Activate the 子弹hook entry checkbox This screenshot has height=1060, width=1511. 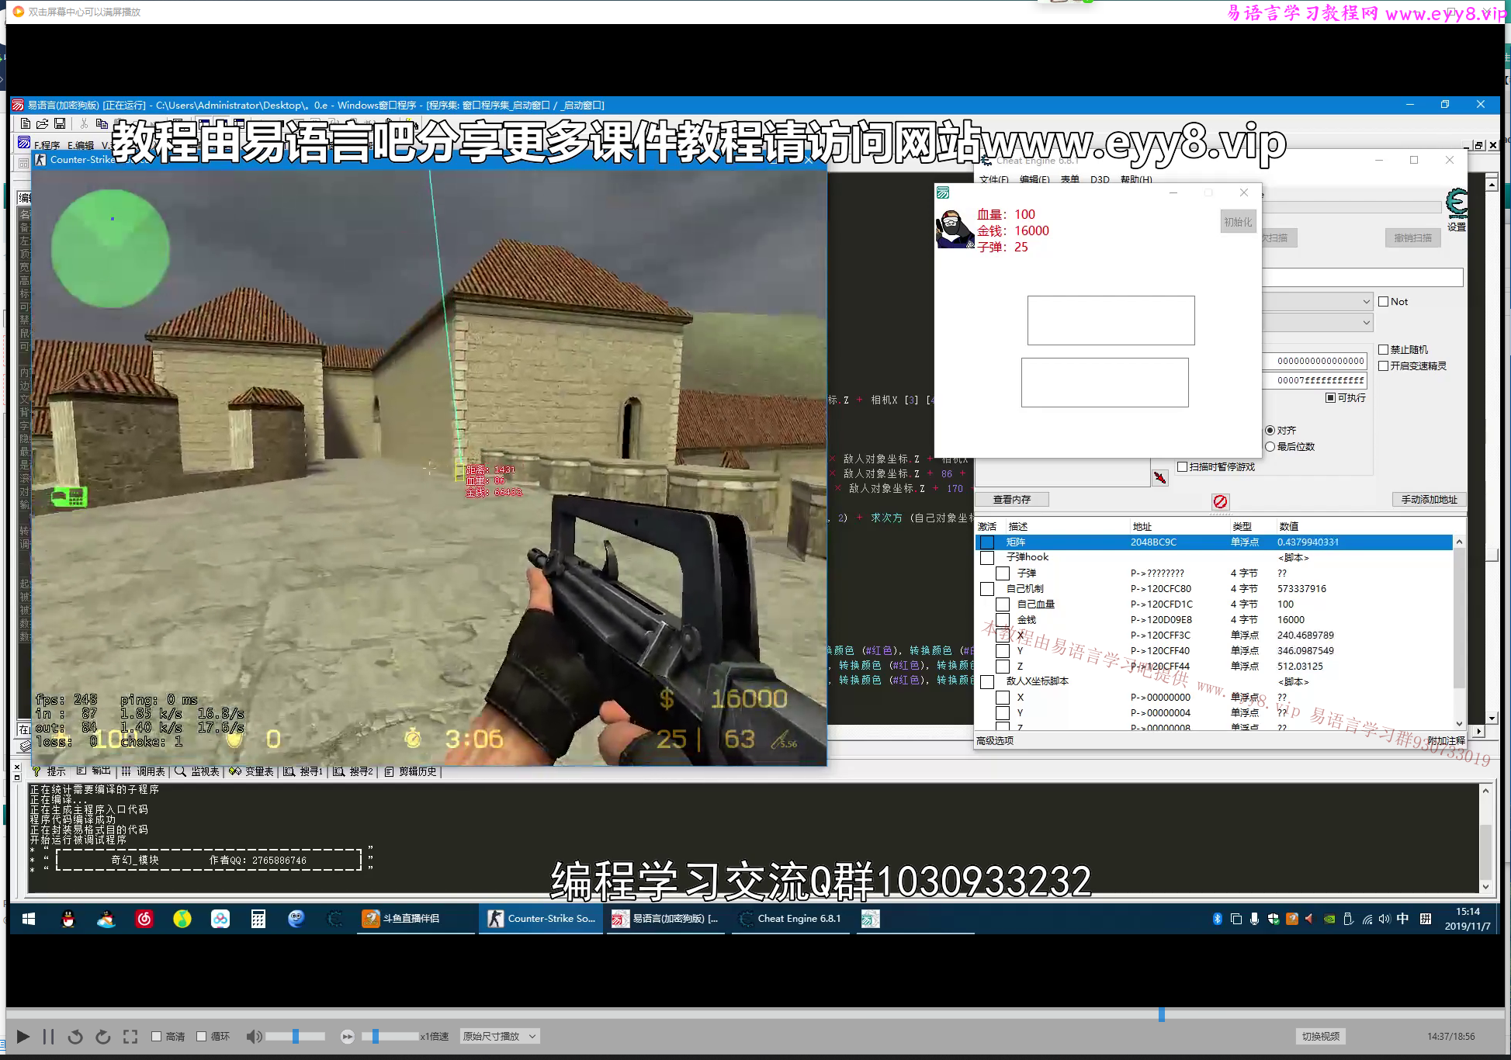[x=987, y=558]
